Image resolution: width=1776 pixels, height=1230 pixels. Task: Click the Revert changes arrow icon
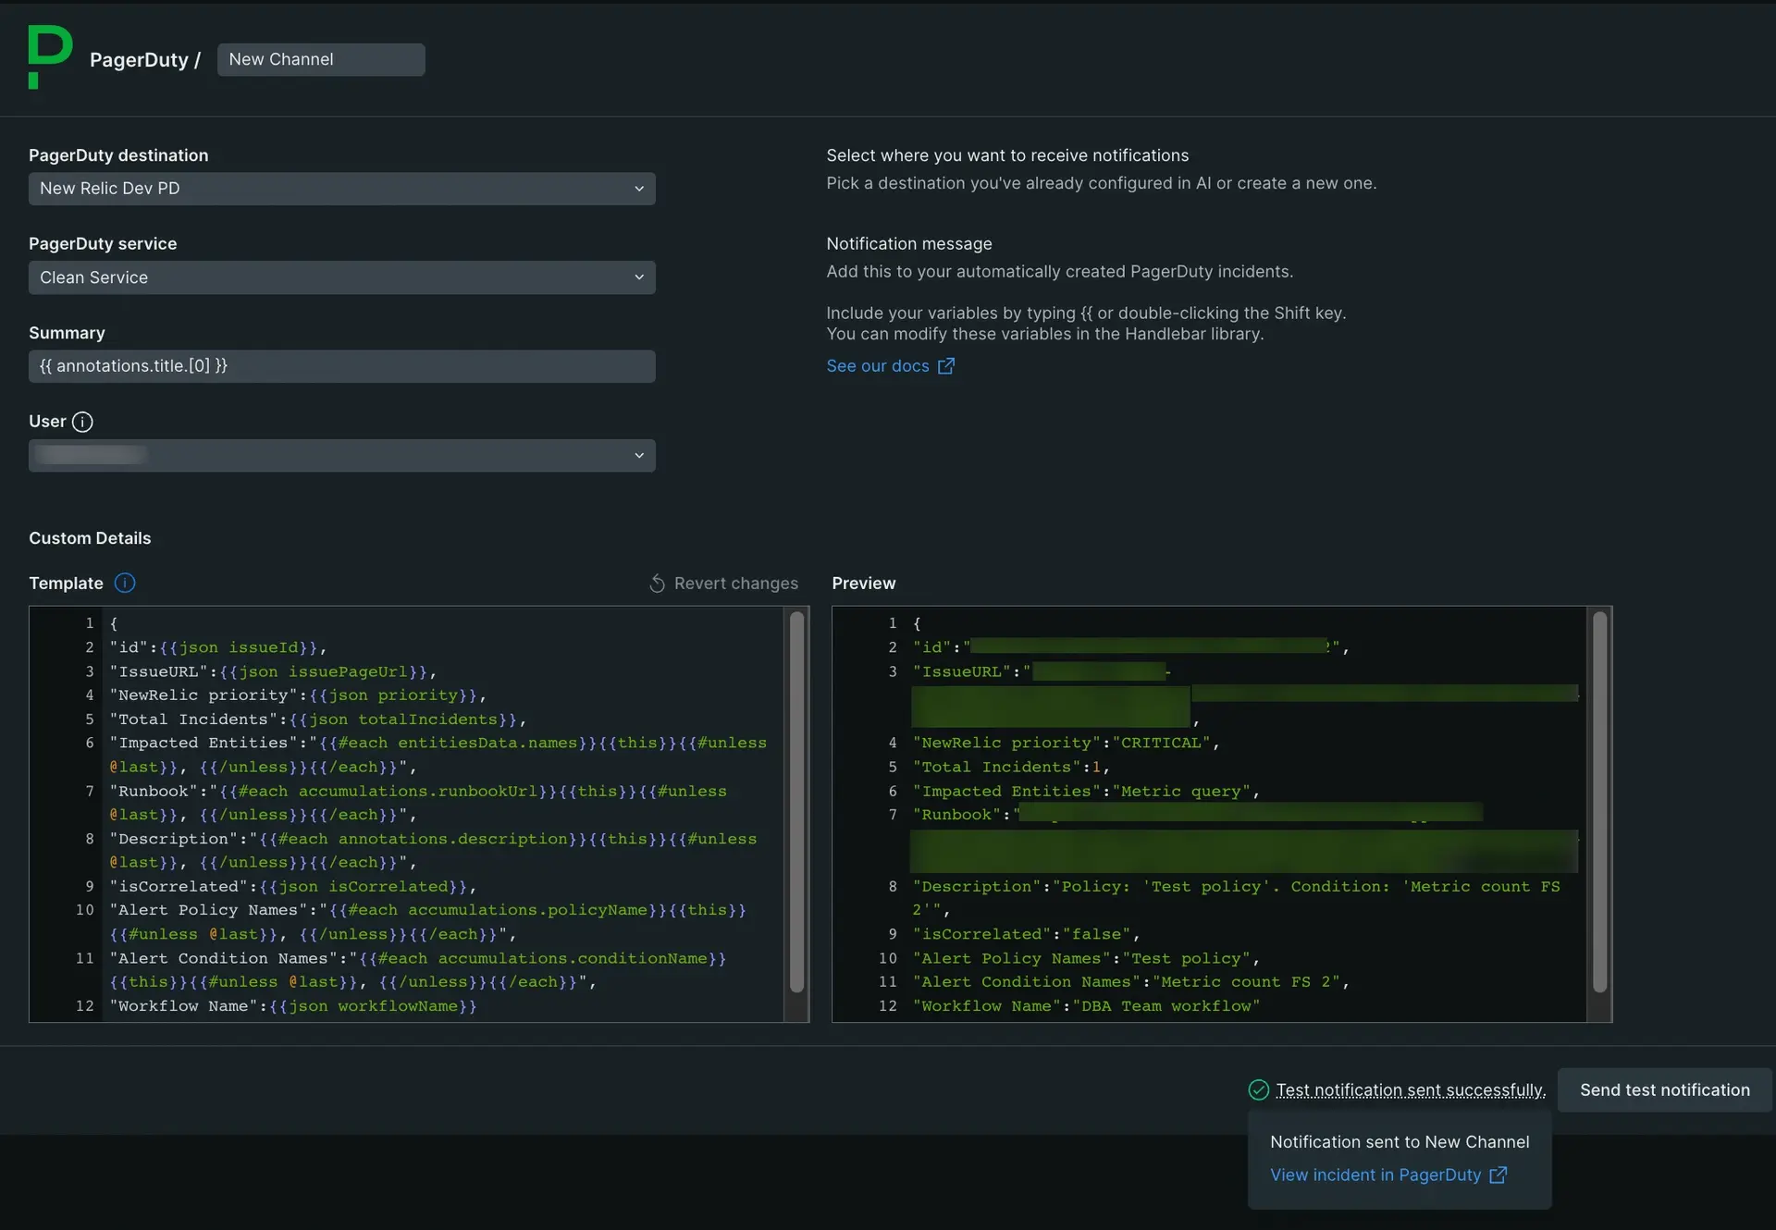(x=657, y=584)
